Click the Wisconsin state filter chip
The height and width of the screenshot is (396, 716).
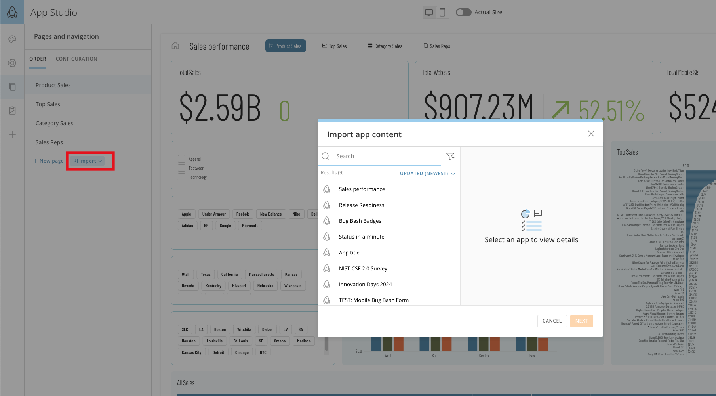pos(293,286)
